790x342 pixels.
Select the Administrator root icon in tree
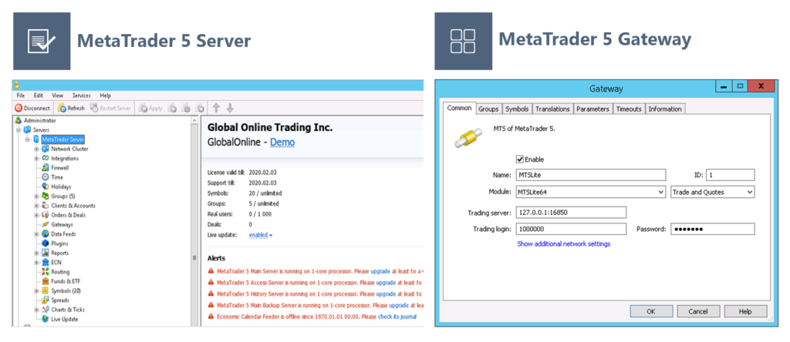tap(19, 121)
